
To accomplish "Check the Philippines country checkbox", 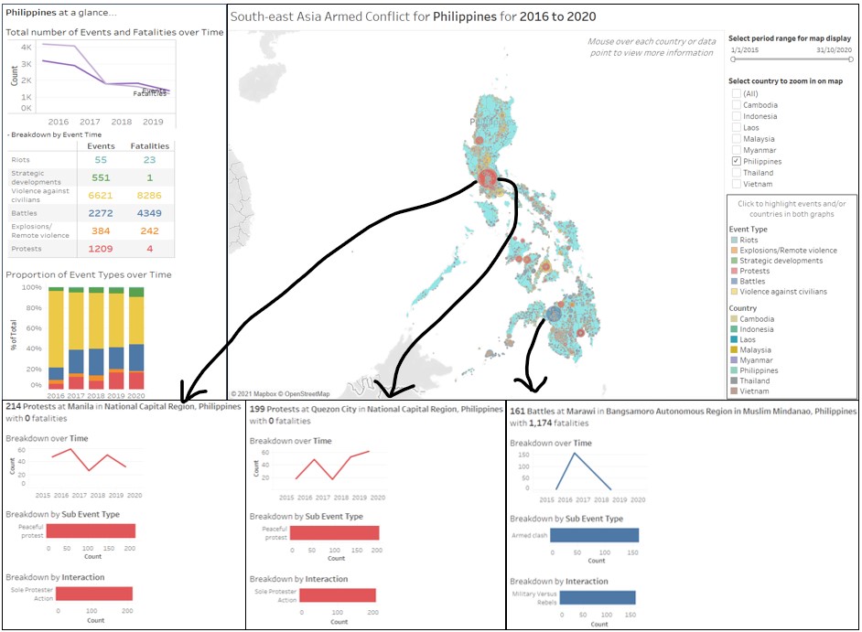I will pos(736,162).
